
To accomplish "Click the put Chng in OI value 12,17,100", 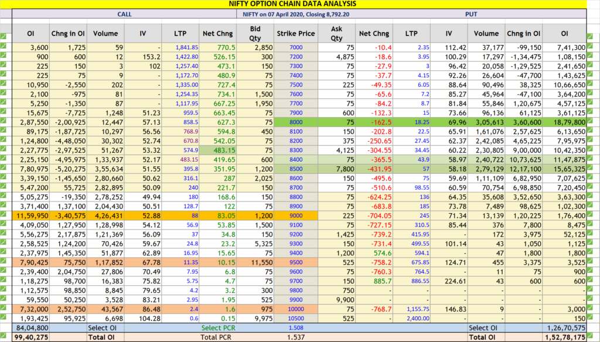I will point(524,169).
